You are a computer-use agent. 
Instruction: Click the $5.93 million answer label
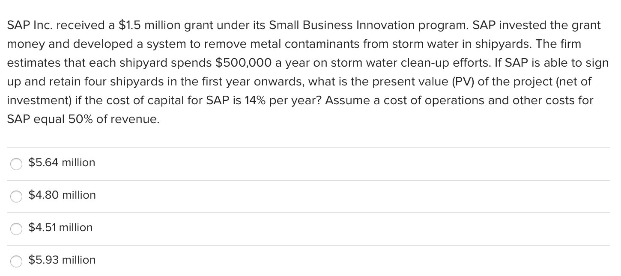[62, 260]
